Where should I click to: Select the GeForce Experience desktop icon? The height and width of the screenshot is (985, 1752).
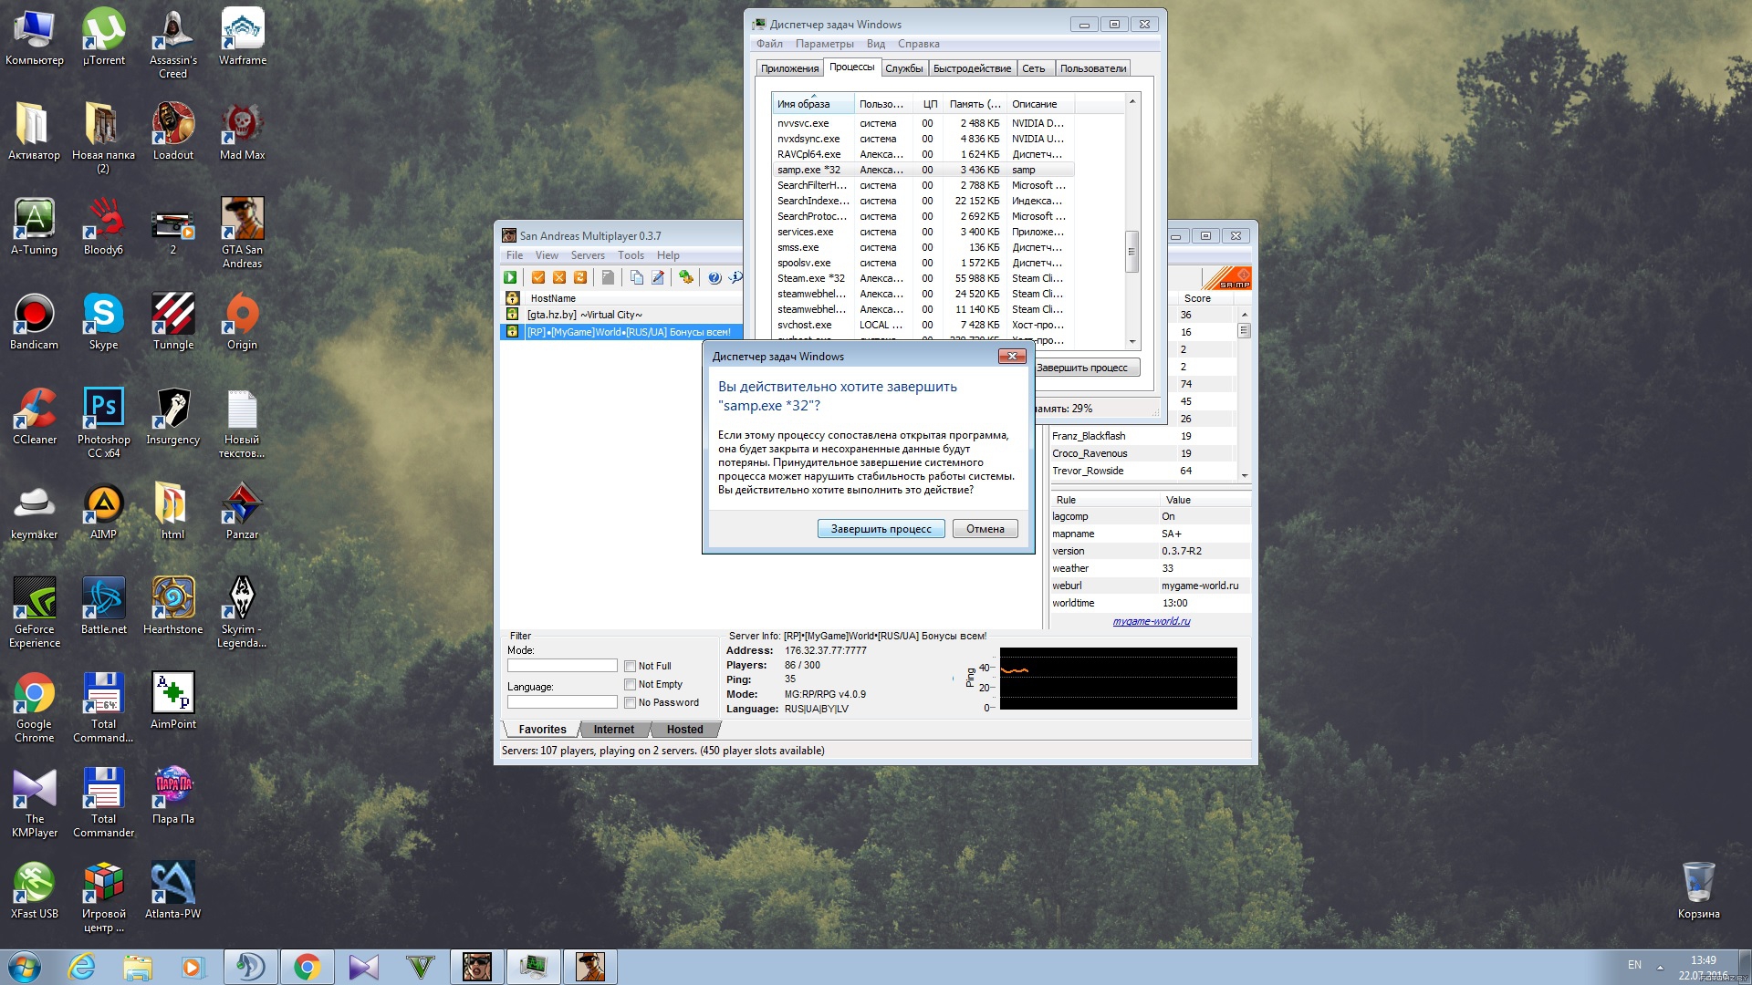35,612
